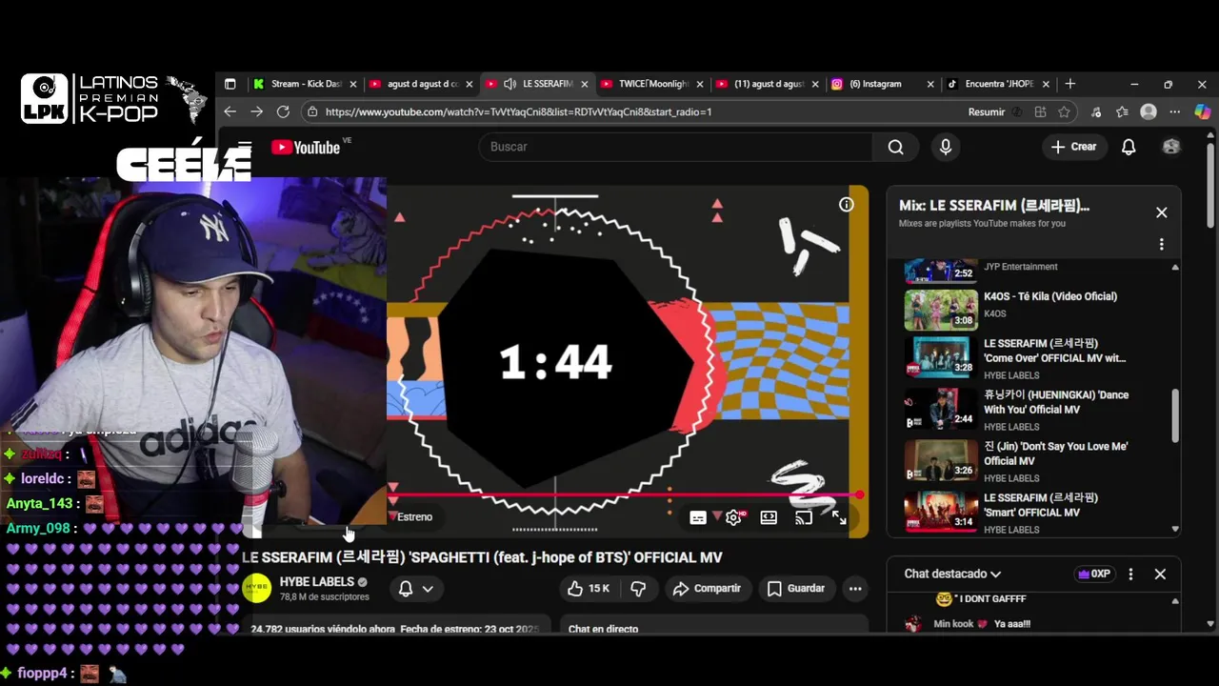Open the Chat destacado dropdown
The height and width of the screenshot is (686, 1219).
(952, 575)
